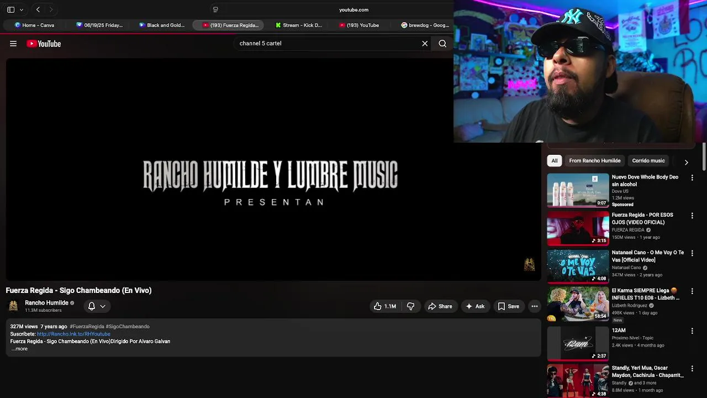The image size is (707, 398).
Task: Share this video
Action: coord(440,306)
